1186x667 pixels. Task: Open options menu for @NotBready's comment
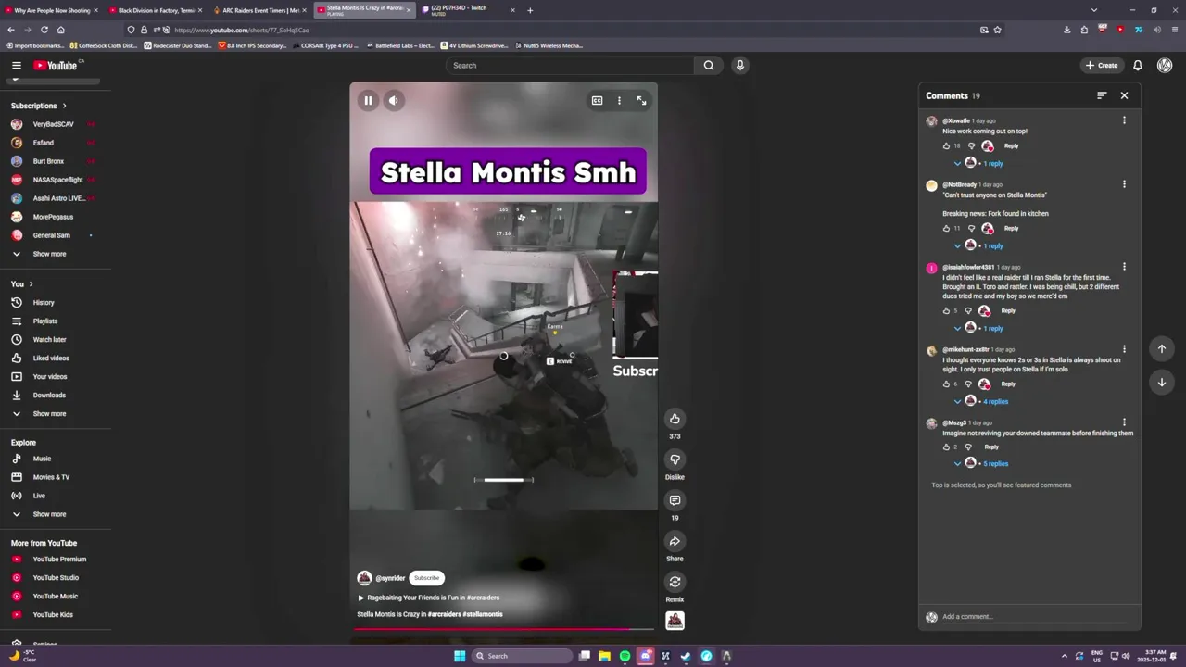tap(1124, 184)
